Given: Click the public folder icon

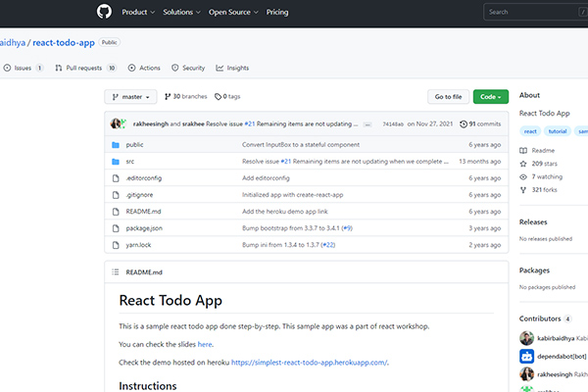Looking at the screenshot, I should pyautogui.click(x=116, y=145).
